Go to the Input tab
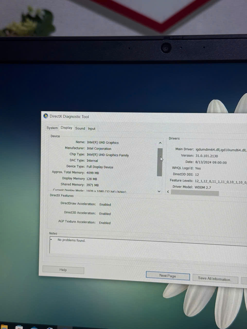The image size is (247, 329). (92, 129)
